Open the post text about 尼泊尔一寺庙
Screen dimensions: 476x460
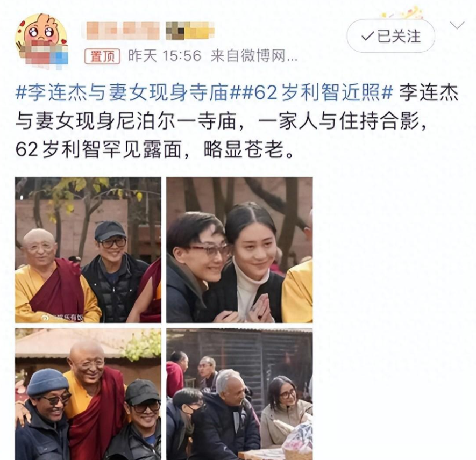pos(222,121)
